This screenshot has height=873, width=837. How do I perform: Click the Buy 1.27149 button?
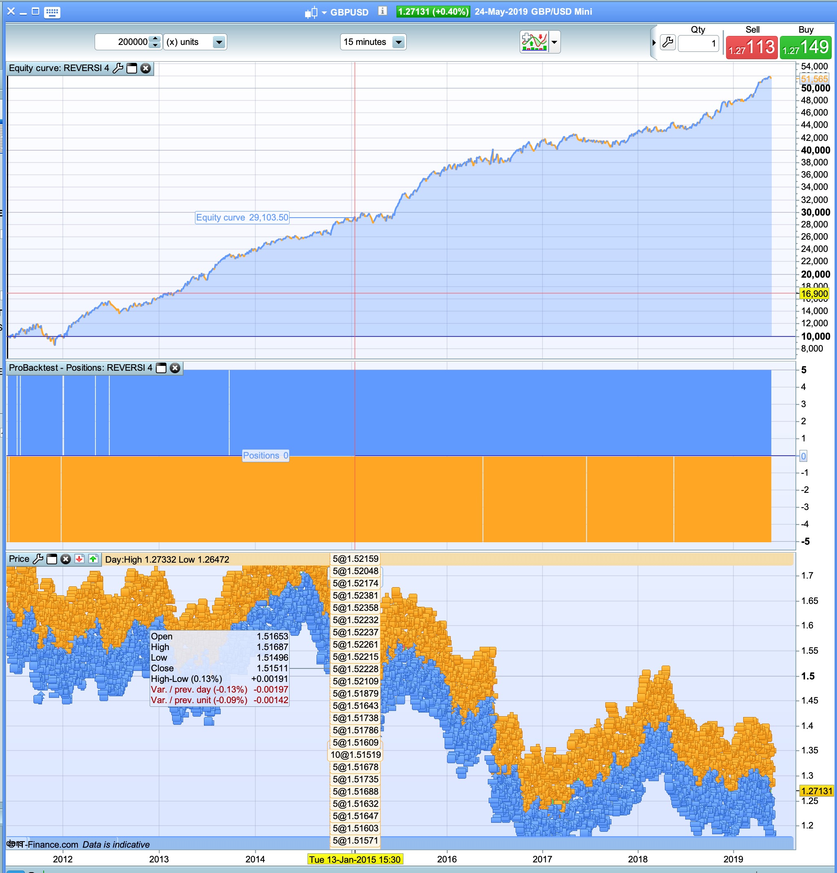pos(806,47)
